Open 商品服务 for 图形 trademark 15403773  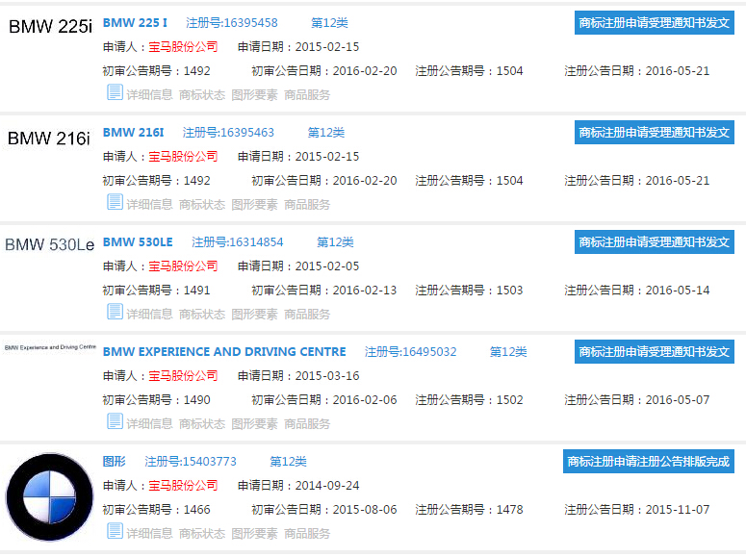coord(307,533)
